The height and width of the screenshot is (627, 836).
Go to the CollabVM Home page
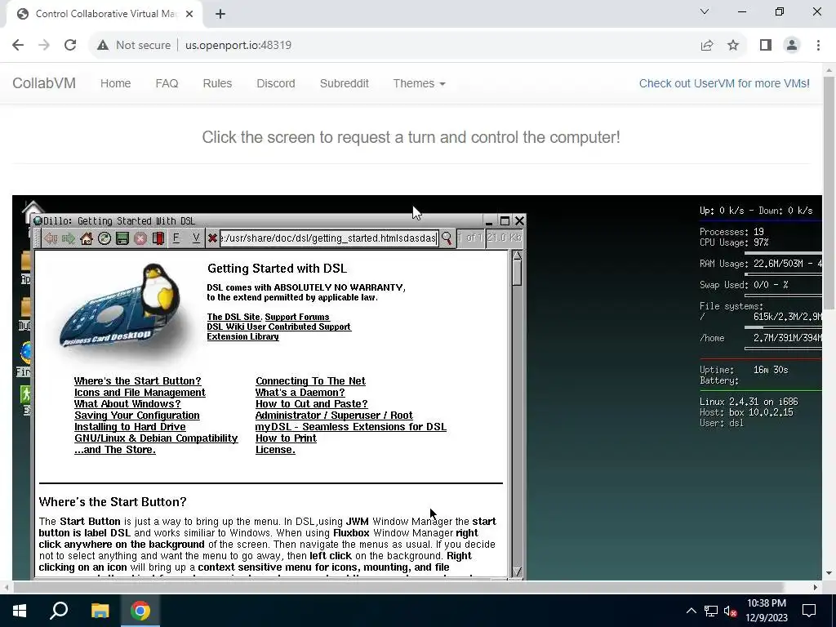point(116,83)
